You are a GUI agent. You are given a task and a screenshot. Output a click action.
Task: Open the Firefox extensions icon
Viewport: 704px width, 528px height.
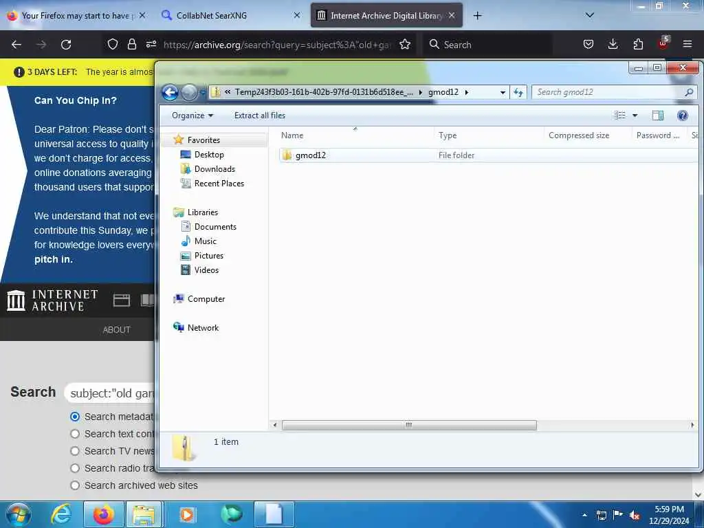[x=638, y=44]
